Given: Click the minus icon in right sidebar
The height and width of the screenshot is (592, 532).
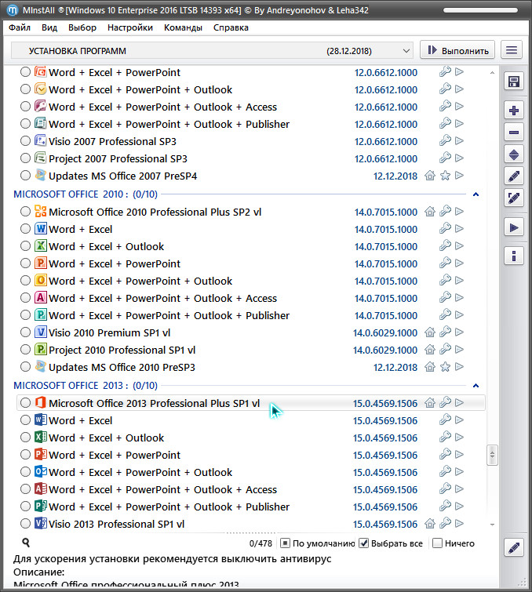Looking at the screenshot, I should pos(514,133).
